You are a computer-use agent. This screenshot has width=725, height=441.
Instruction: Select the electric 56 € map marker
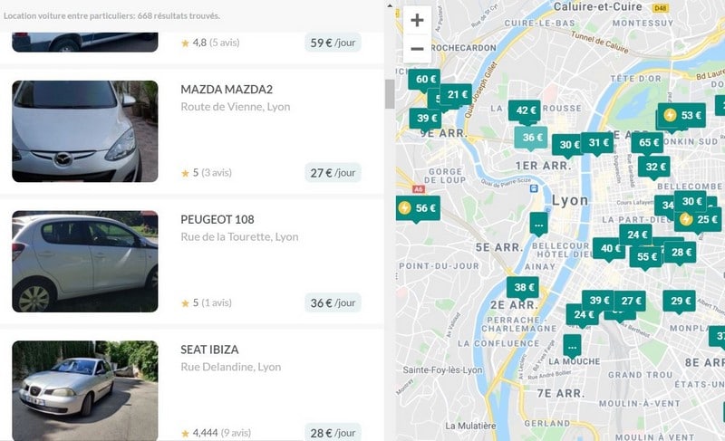(418, 208)
